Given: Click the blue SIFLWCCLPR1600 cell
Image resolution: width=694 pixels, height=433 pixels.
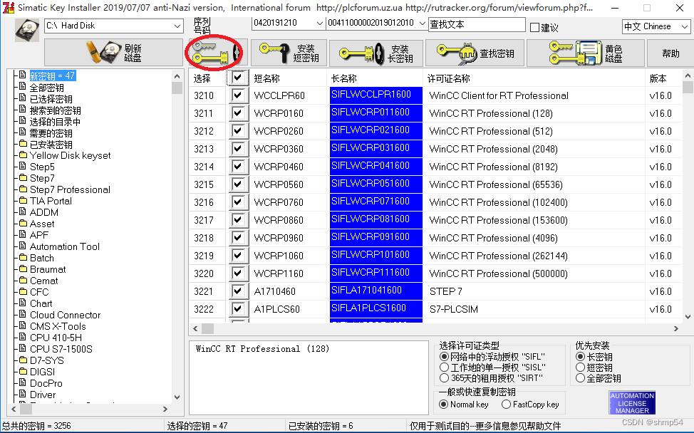Looking at the screenshot, I should point(376,95).
